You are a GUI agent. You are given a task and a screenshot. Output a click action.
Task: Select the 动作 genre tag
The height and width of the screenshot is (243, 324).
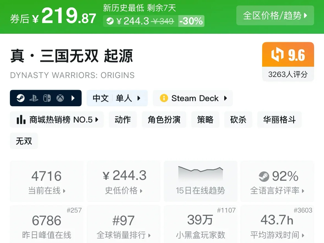123,120
